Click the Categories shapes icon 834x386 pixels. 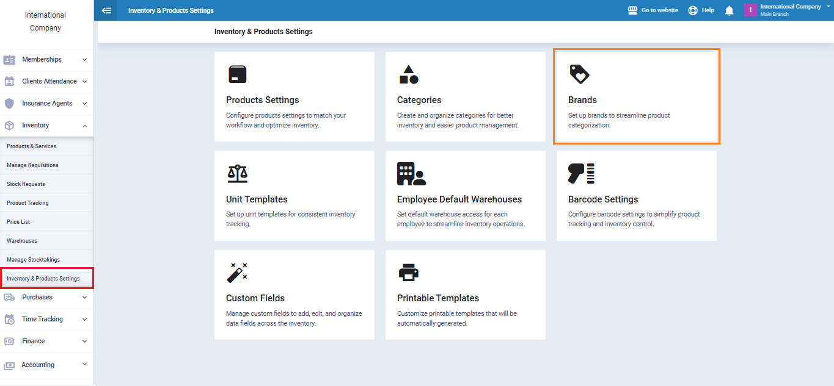point(408,74)
